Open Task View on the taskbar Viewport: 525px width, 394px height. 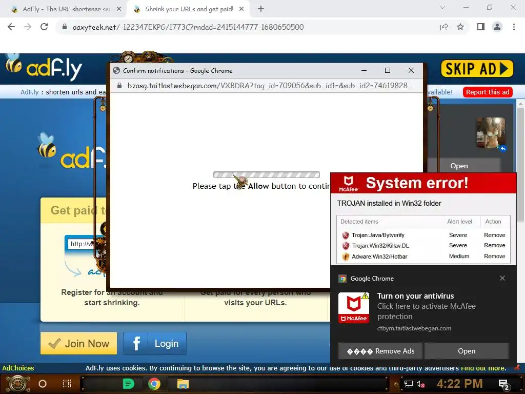(x=67, y=384)
